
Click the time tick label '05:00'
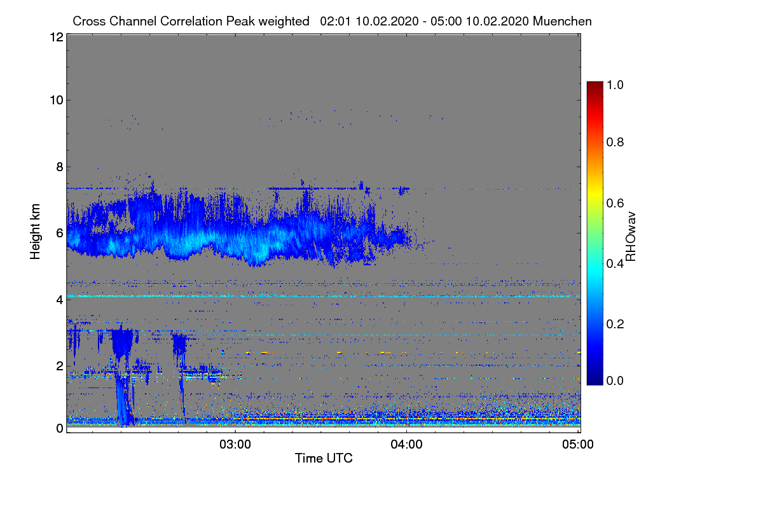point(578,445)
